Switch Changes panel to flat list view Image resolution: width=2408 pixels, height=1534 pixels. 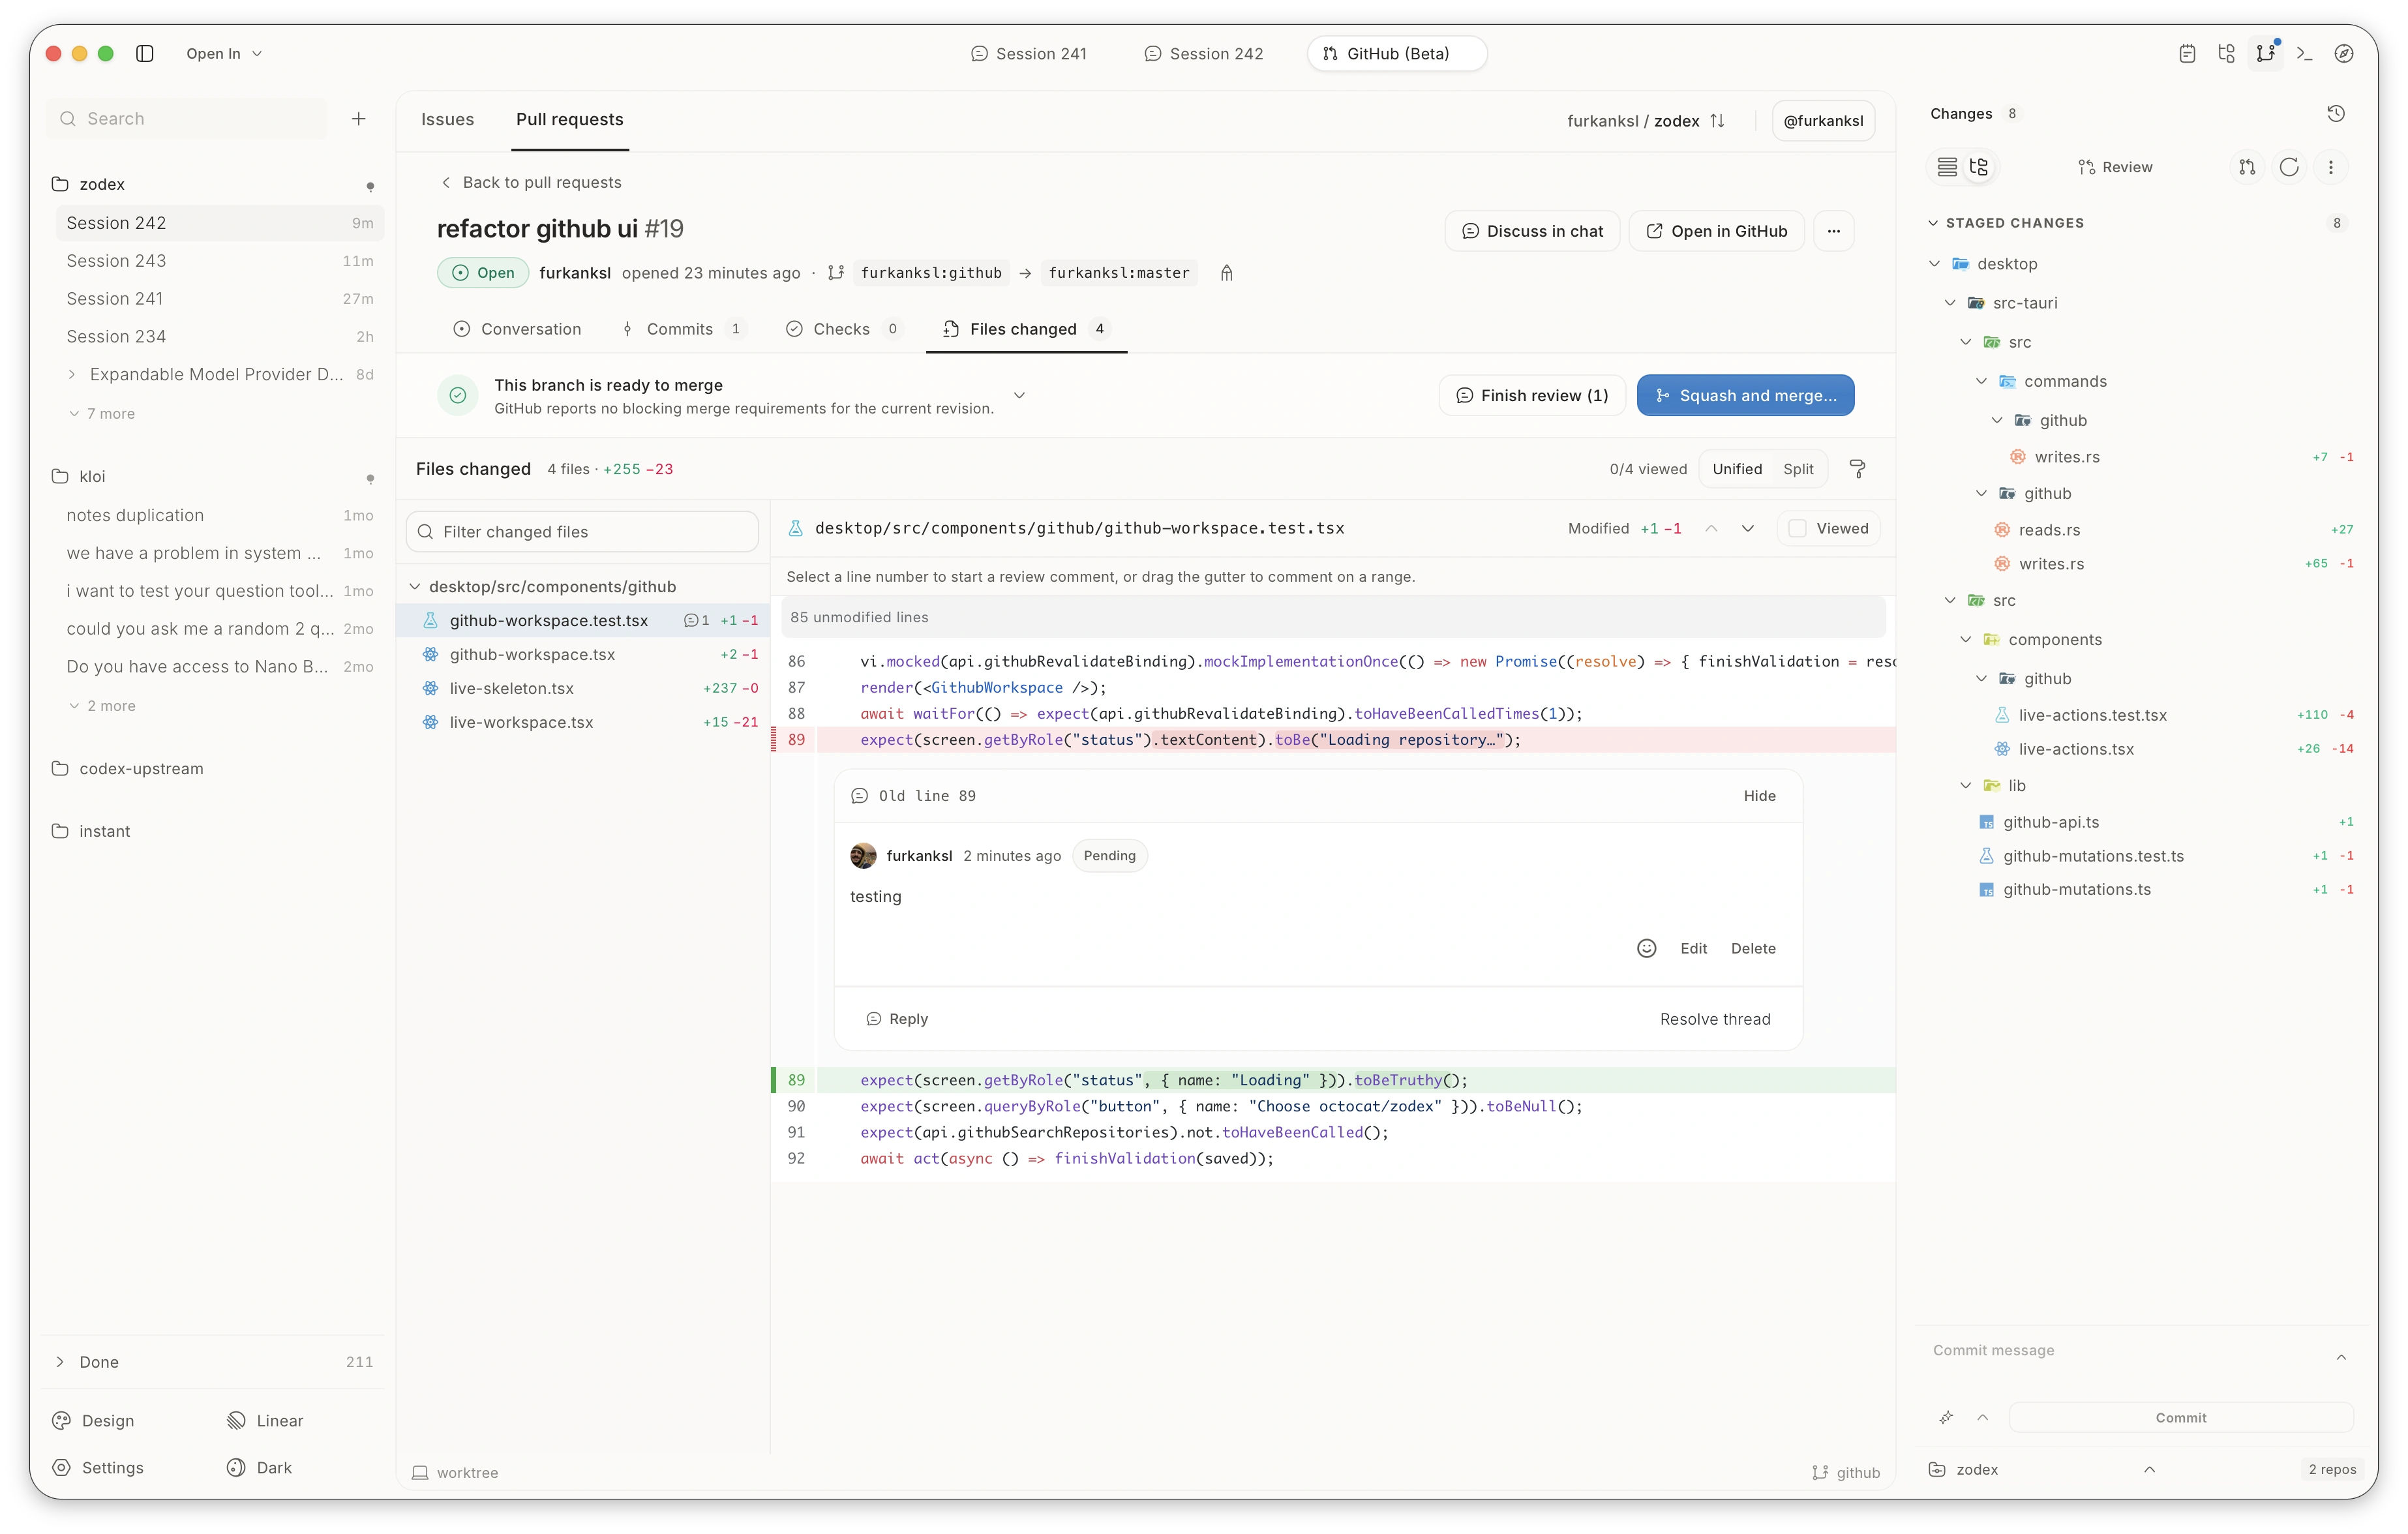pyautogui.click(x=1946, y=167)
